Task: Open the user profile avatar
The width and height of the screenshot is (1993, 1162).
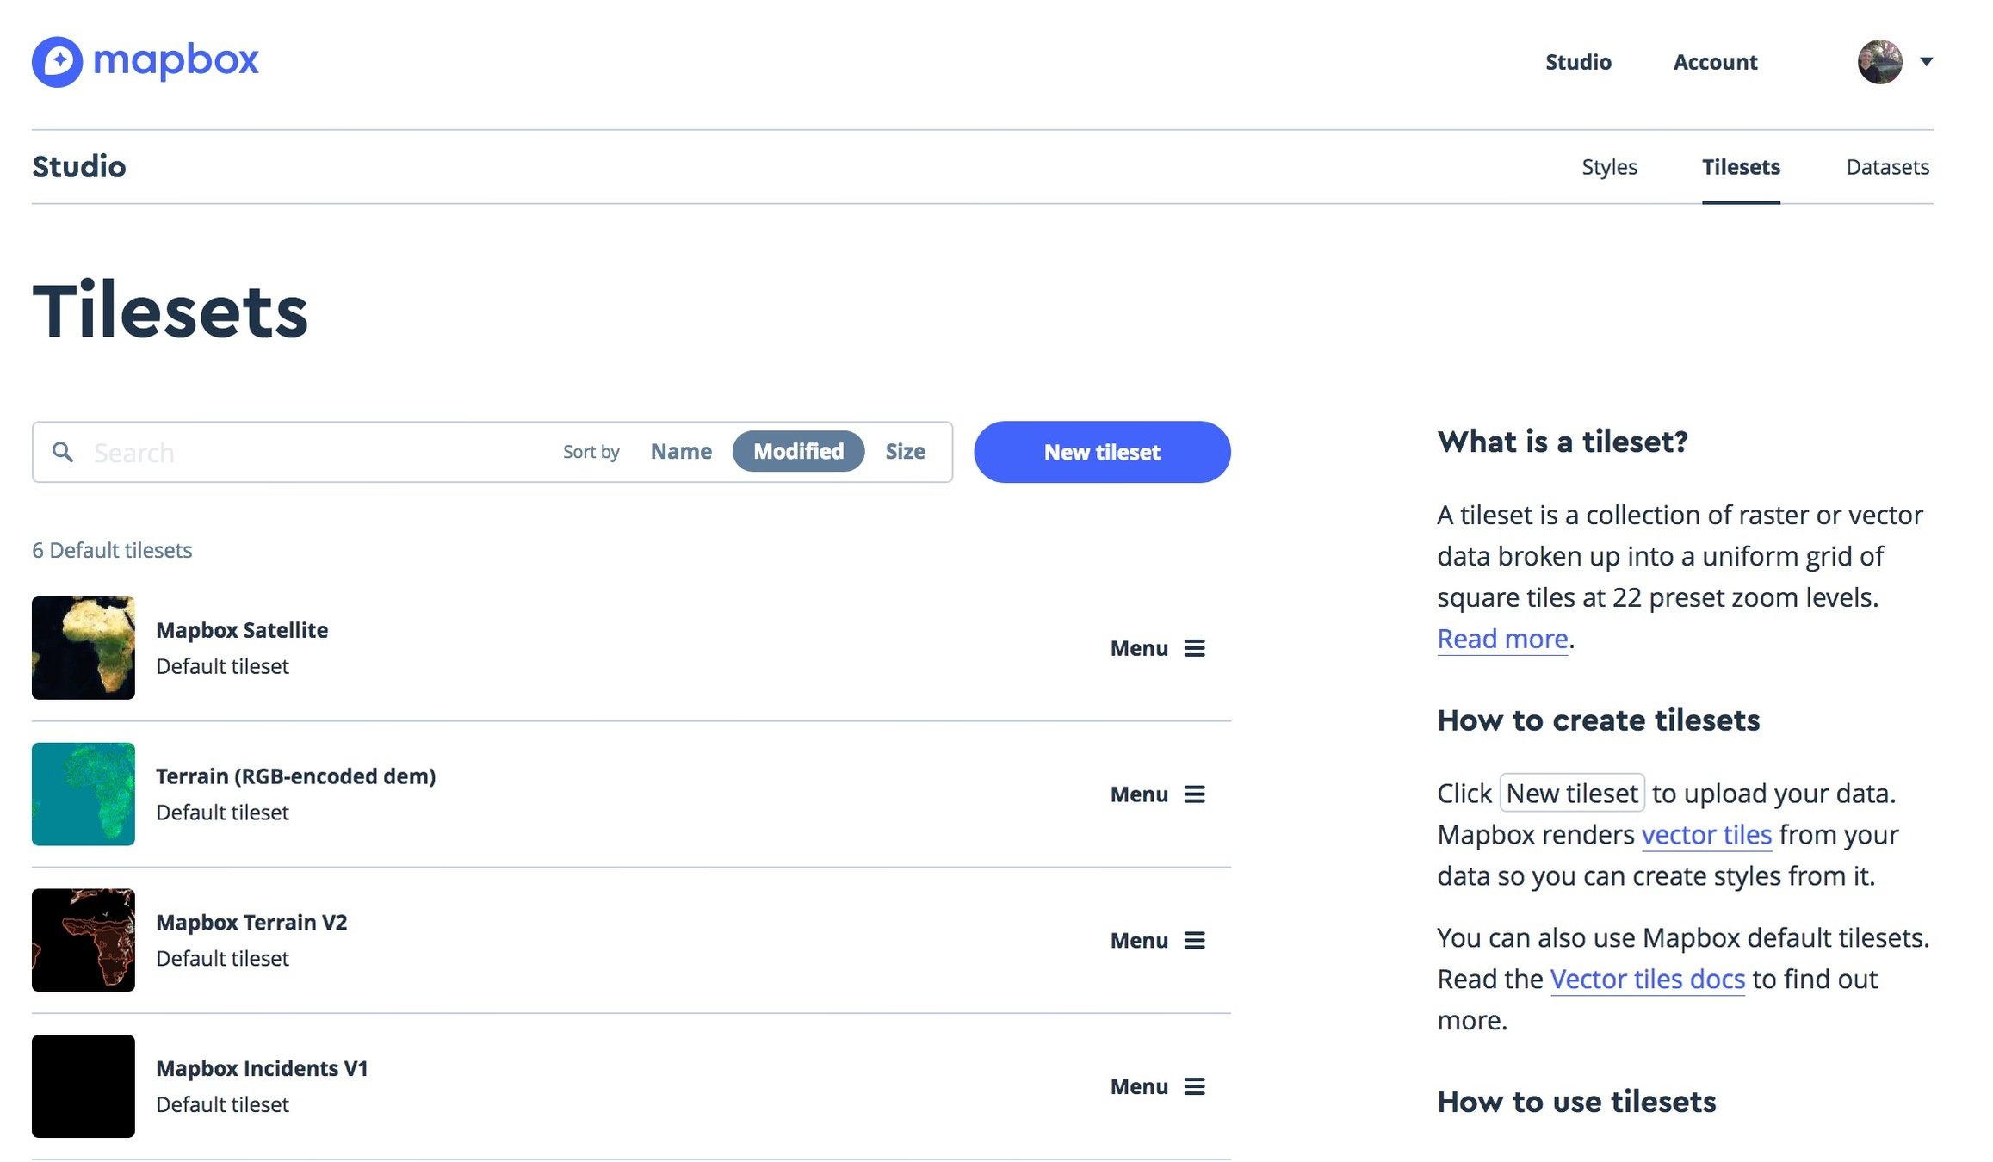Action: [1879, 62]
